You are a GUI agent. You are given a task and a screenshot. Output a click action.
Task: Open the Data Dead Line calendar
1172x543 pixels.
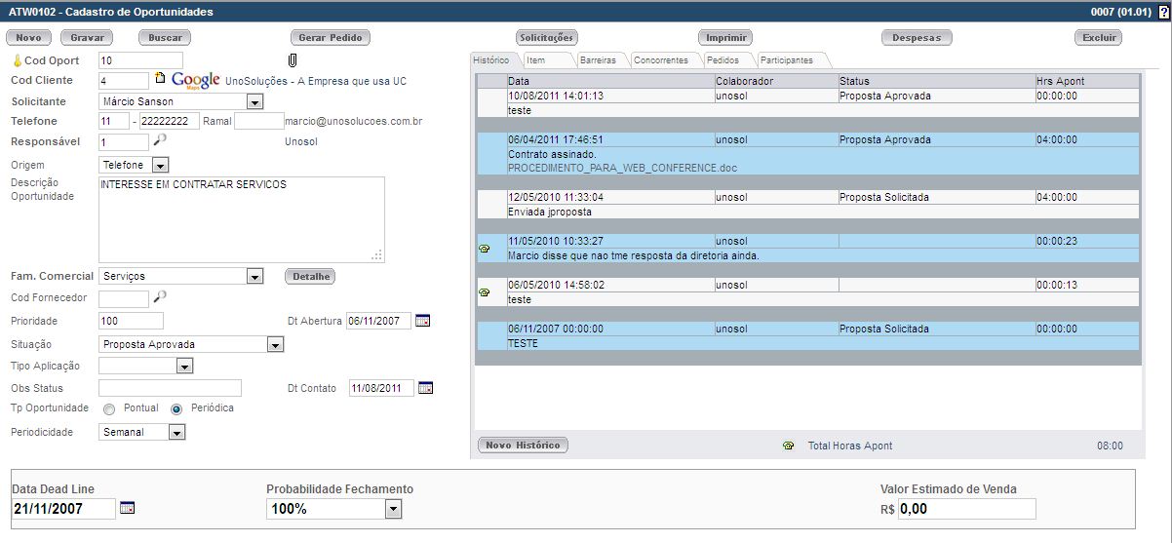127,508
